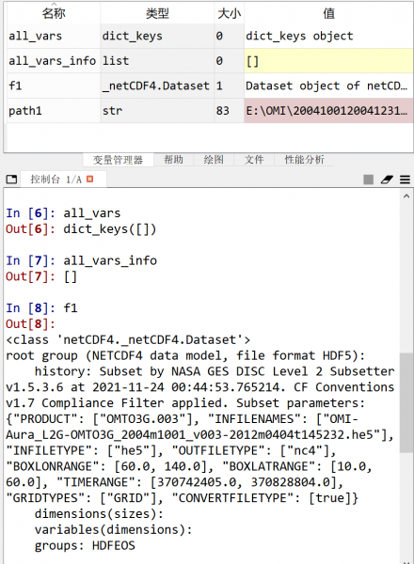Open the 性能分析 tab
This screenshot has width=414, height=564.
click(304, 160)
